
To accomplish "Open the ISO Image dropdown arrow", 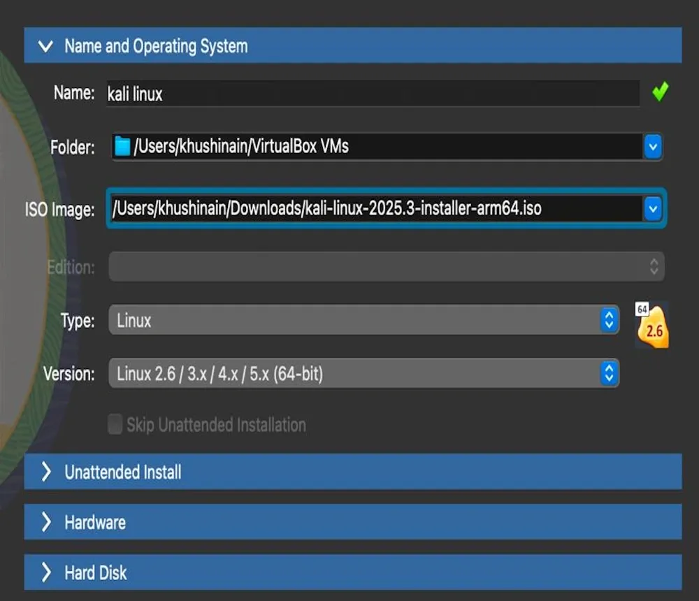I will click(x=653, y=208).
